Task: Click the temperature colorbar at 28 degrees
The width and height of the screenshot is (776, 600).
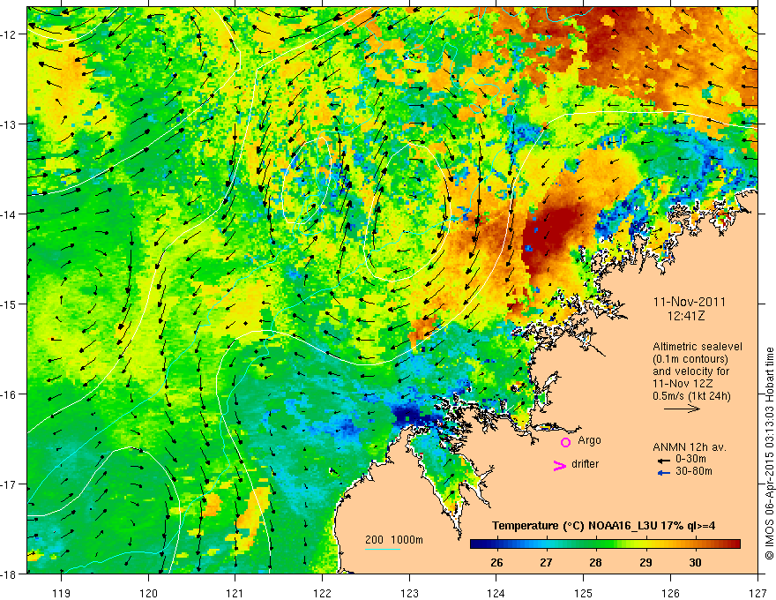Action: 596,544
